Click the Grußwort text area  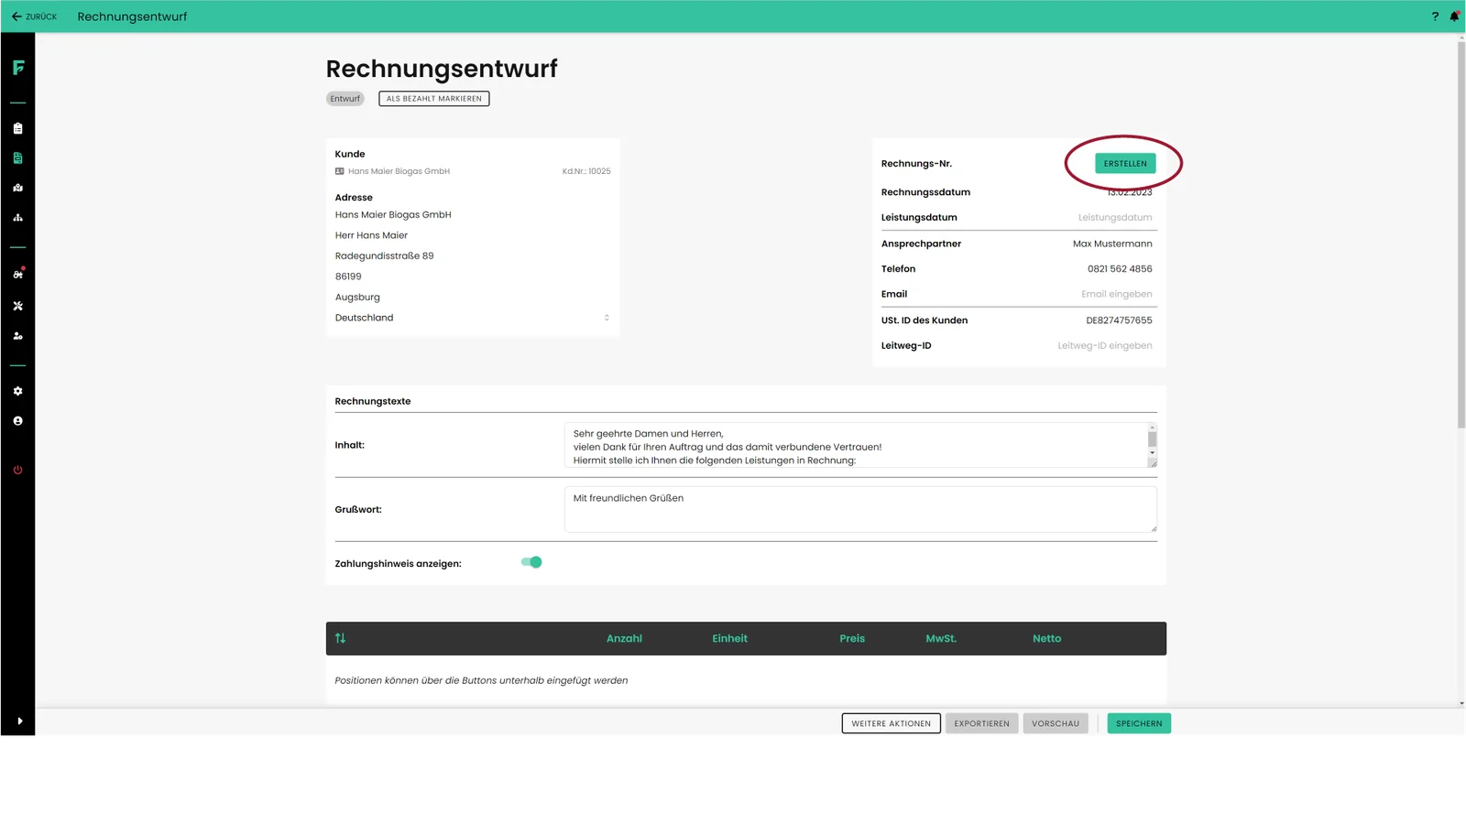coord(860,509)
